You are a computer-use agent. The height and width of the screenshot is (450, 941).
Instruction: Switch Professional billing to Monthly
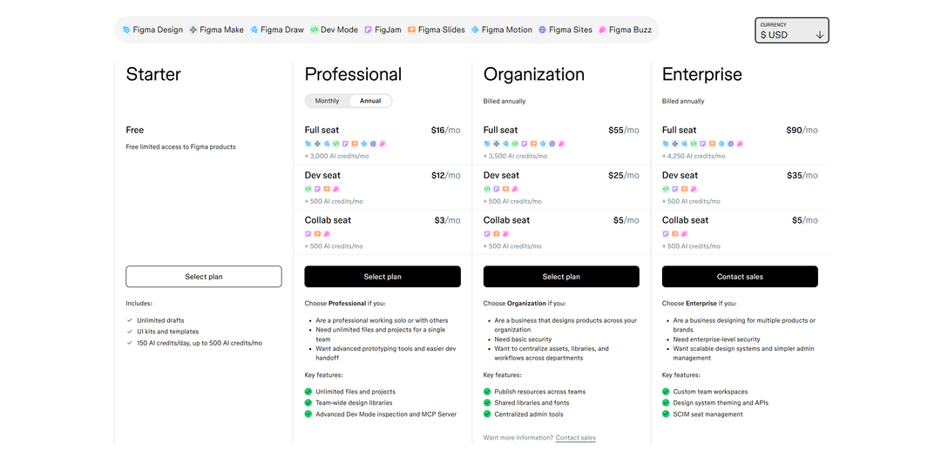click(327, 101)
